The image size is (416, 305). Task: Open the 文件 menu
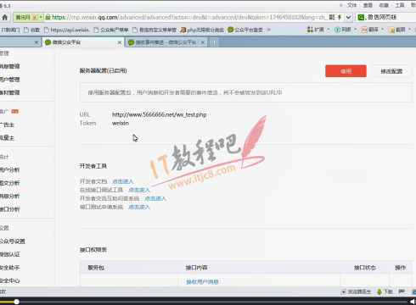[x=351, y=5]
